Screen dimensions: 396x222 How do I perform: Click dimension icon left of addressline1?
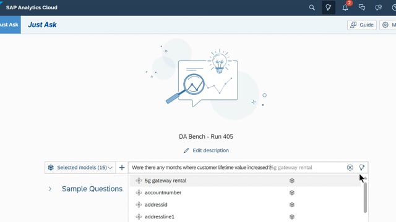point(139,216)
